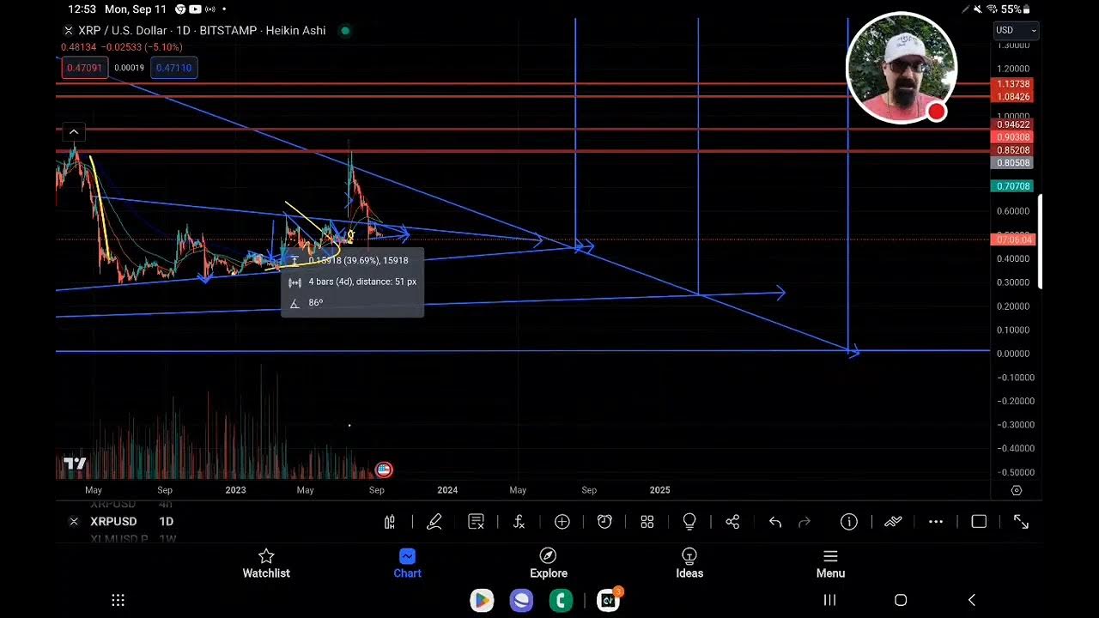Open the 1D interval selector beside XRPUSD
Viewport: 1099px width, 618px height.
(x=166, y=521)
